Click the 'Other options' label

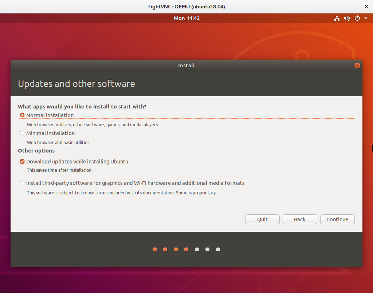(36, 151)
